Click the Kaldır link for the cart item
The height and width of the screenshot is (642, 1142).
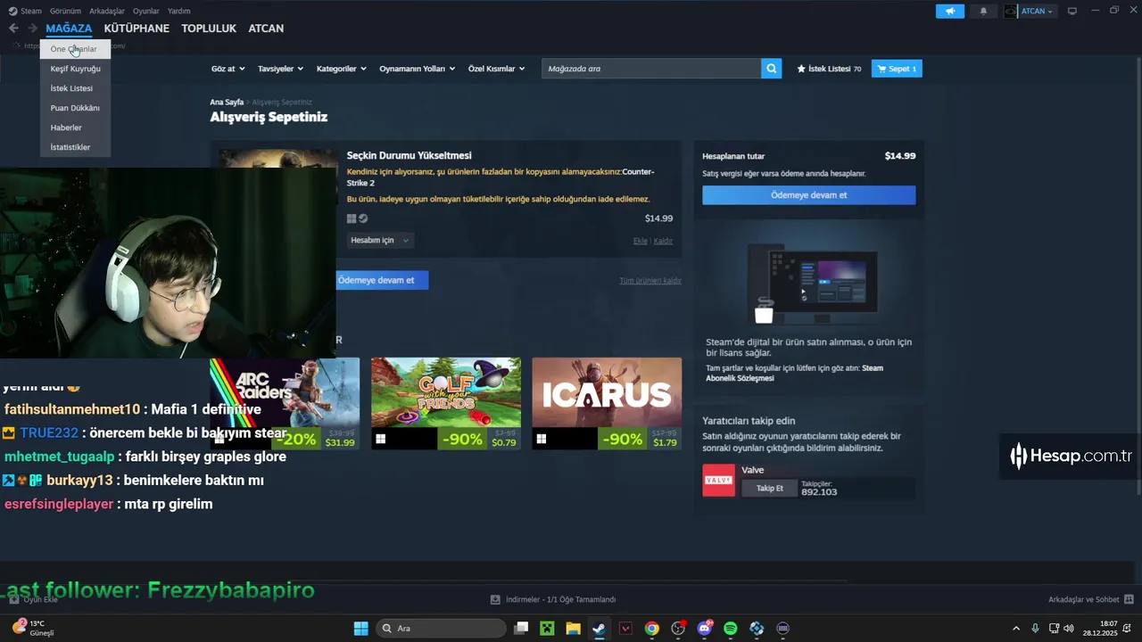pos(663,241)
